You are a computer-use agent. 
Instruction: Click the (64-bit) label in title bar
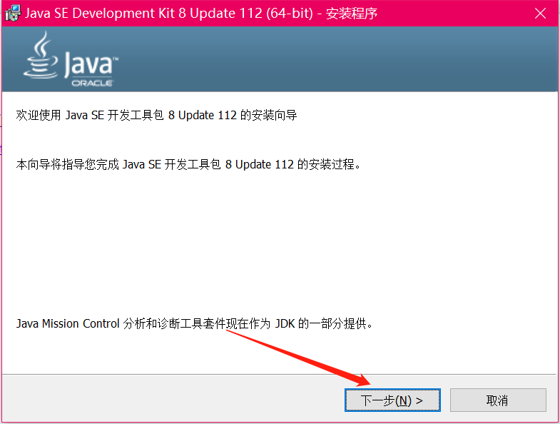click(x=290, y=14)
